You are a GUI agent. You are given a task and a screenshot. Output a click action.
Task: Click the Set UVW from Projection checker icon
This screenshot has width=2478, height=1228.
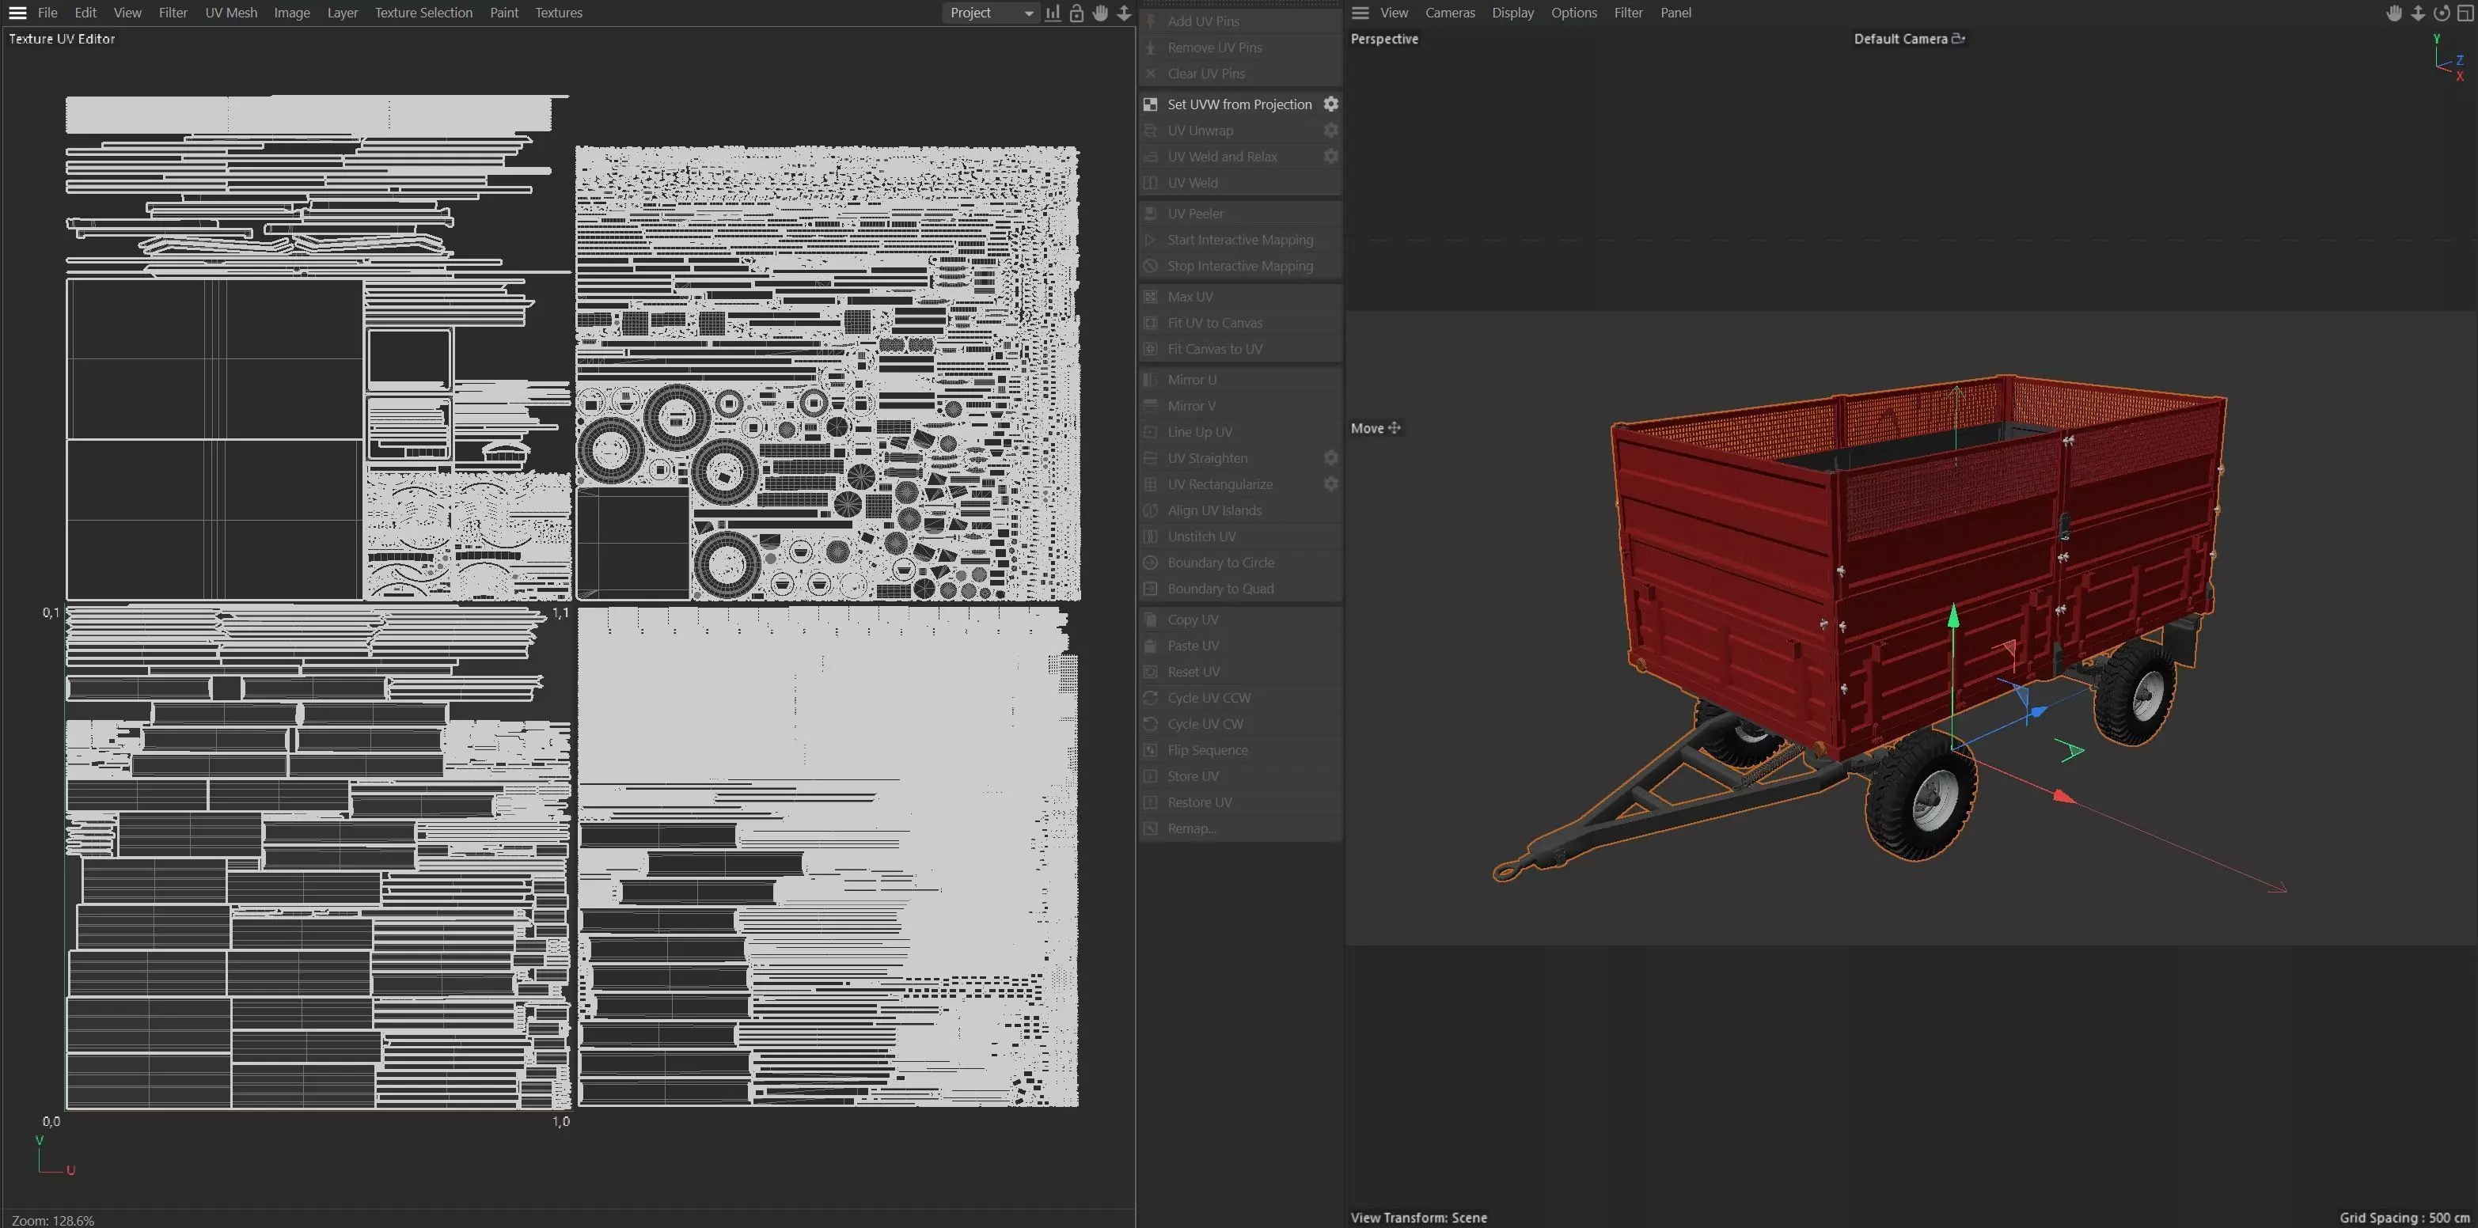(1151, 104)
